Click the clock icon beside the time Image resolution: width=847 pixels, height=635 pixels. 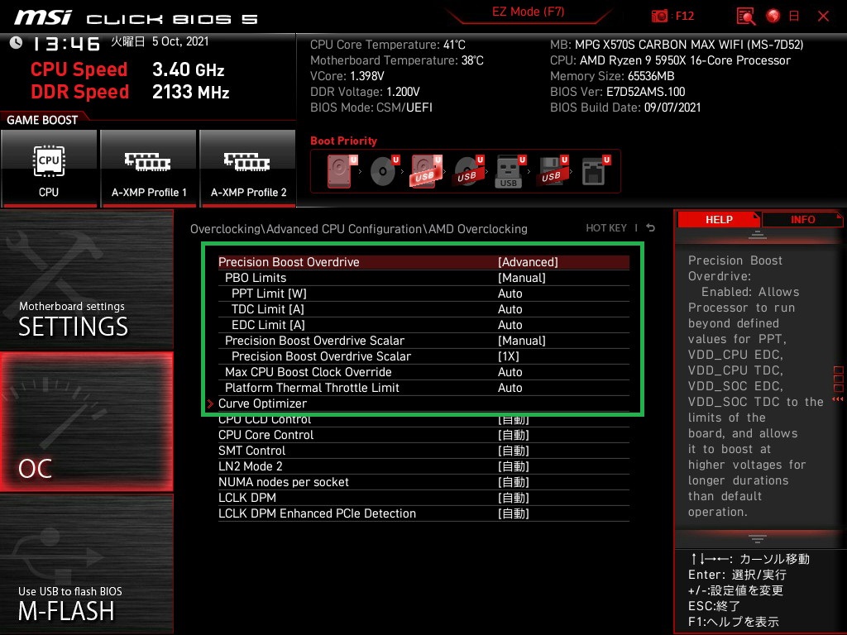click(x=17, y=43)
